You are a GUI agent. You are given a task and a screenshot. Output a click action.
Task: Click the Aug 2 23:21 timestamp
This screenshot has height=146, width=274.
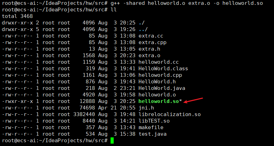[117, 88]
